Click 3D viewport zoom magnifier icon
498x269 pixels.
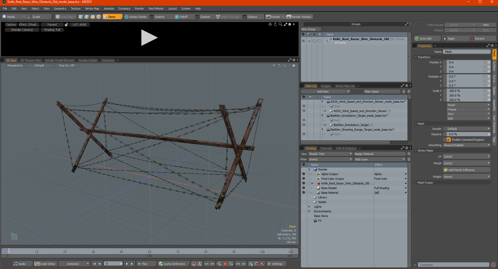point(285,66)
